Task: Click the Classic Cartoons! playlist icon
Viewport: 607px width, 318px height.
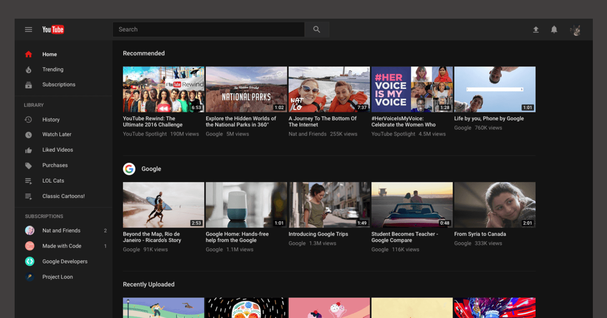Action: (x=28, y=196)
